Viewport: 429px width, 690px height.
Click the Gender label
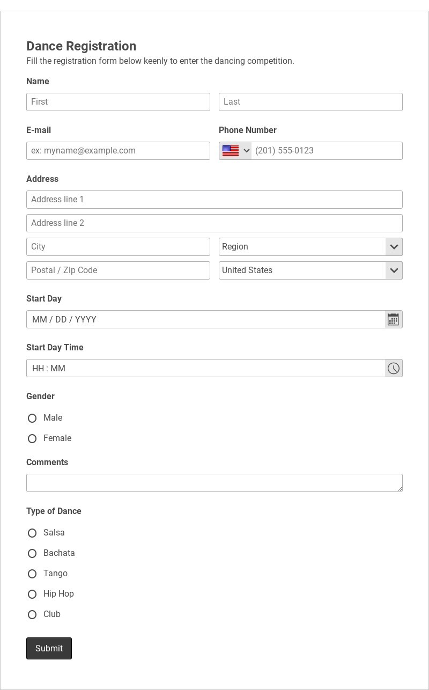(x=40, y=397)
